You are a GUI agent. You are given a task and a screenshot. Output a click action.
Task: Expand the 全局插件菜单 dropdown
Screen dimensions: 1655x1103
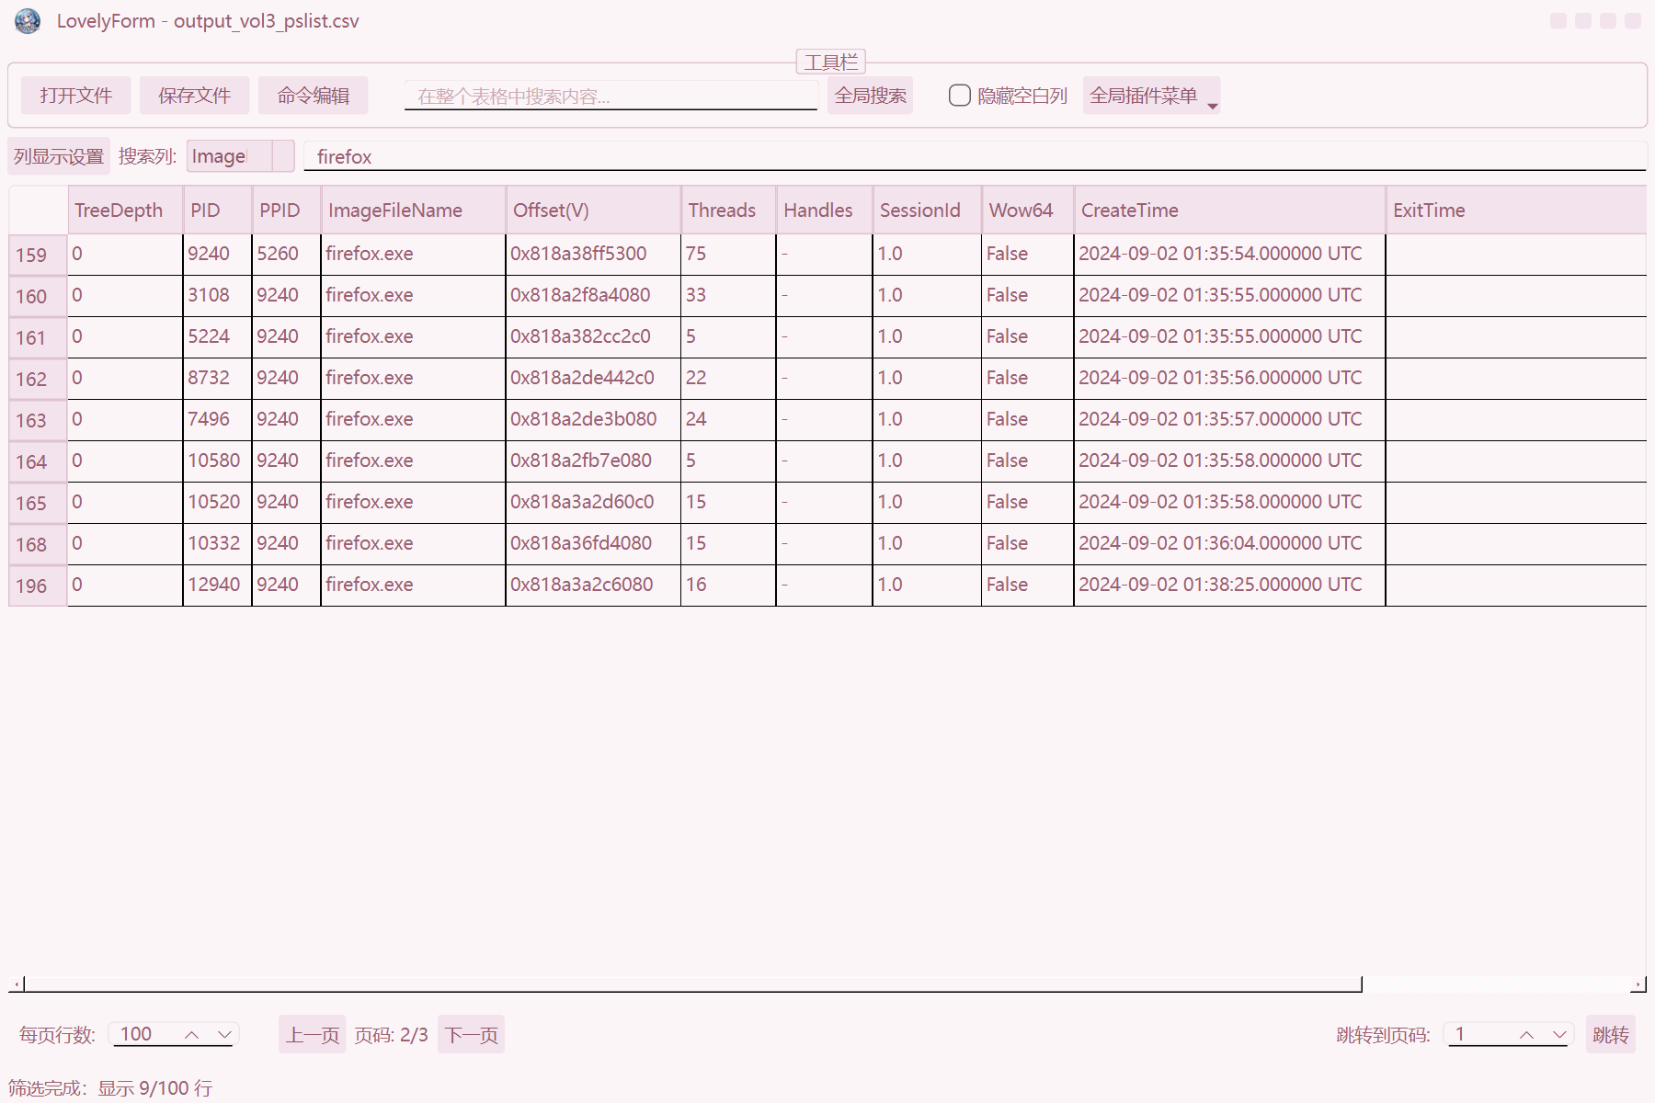pos(1151,96)
